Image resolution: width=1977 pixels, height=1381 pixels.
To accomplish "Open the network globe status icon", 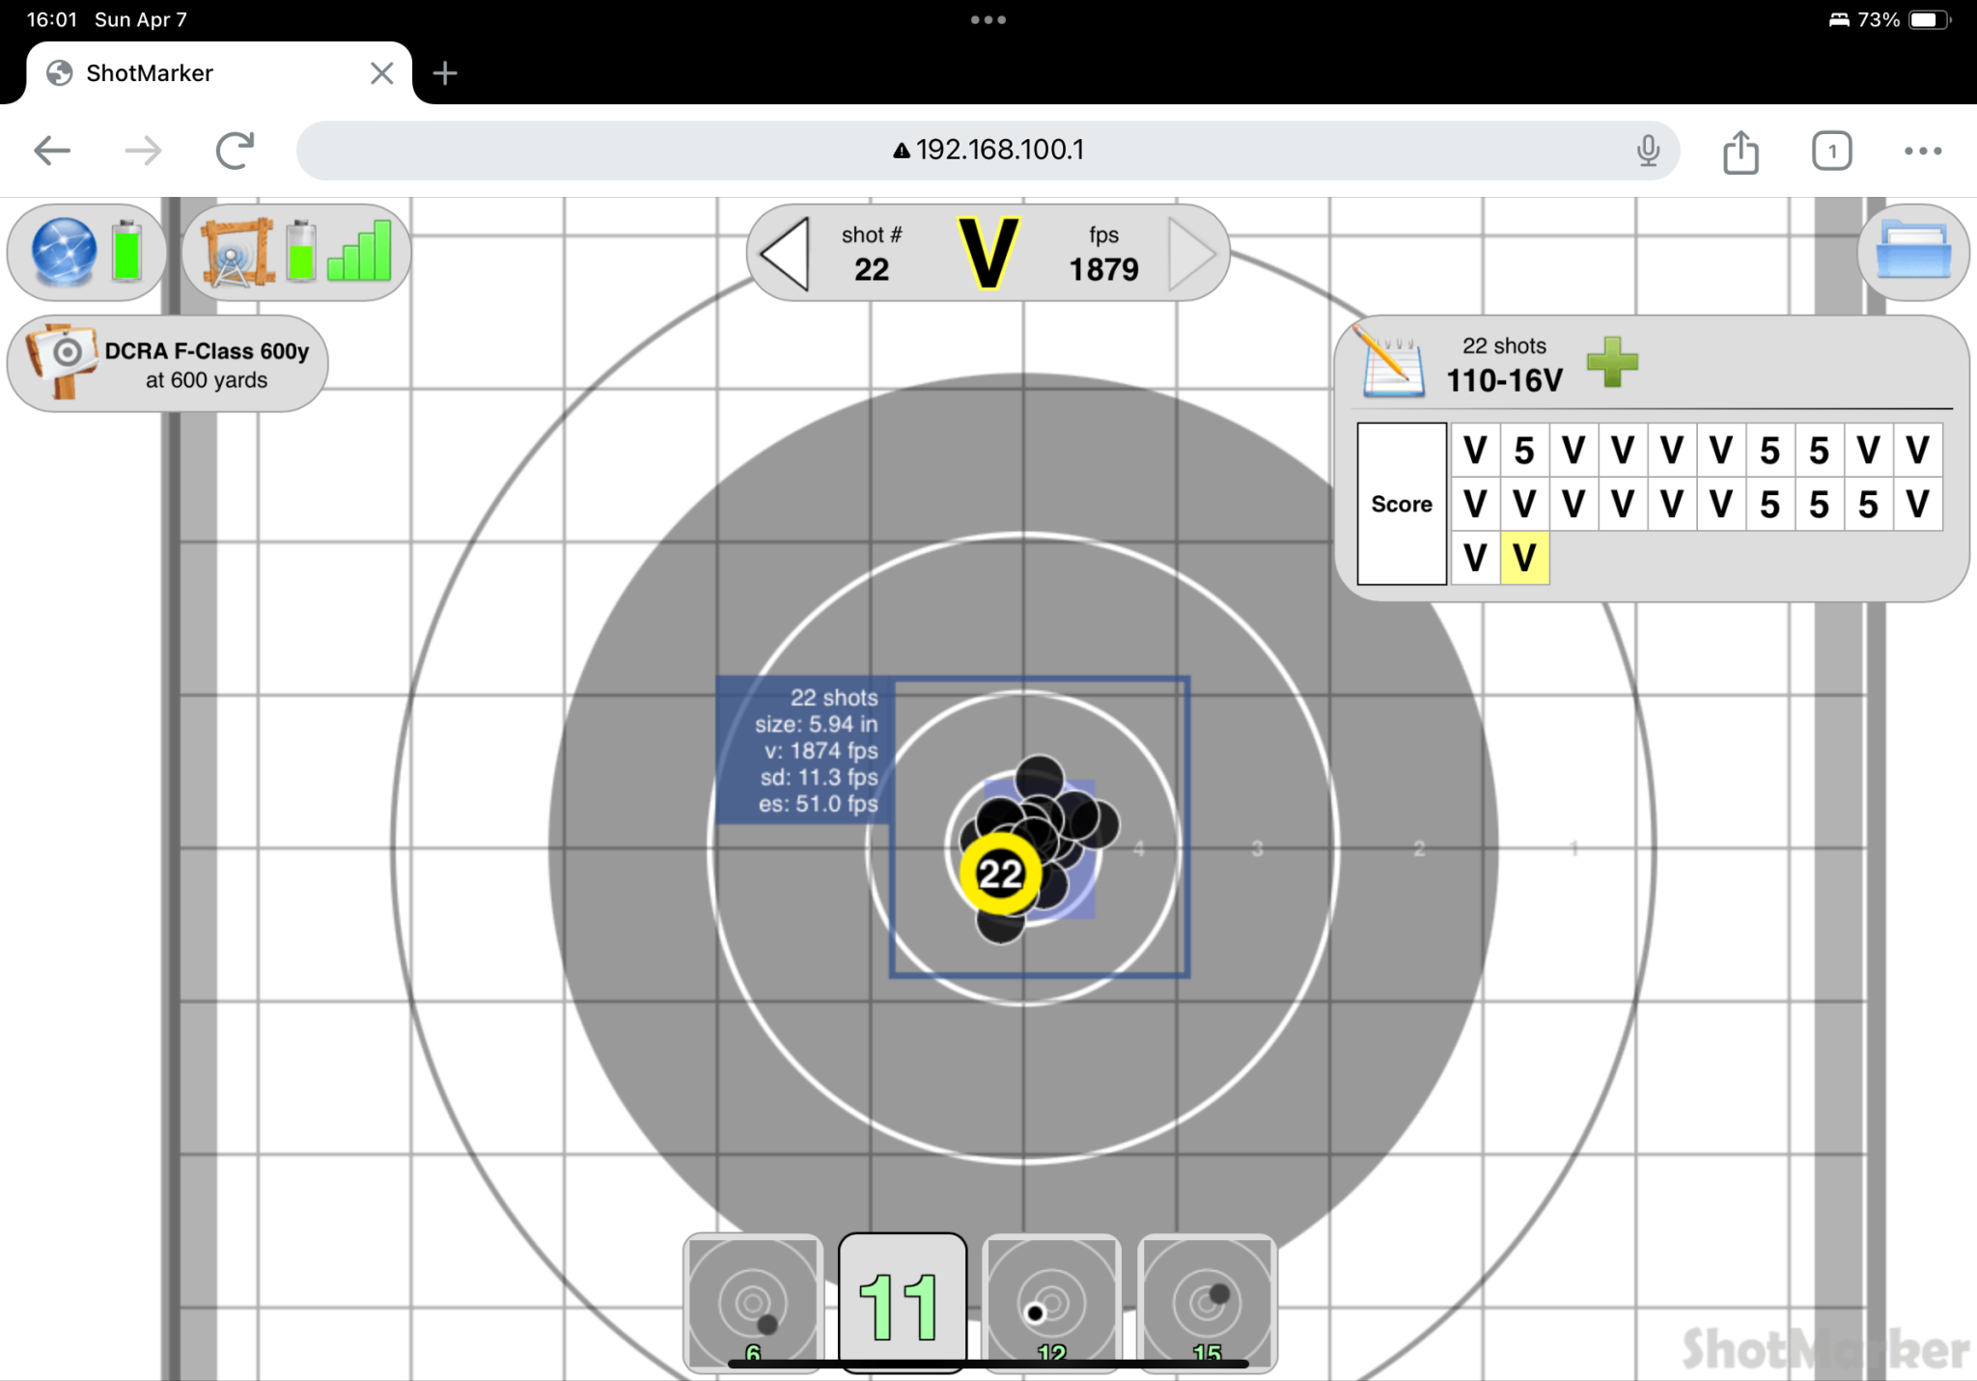I will tap(64, 252).
